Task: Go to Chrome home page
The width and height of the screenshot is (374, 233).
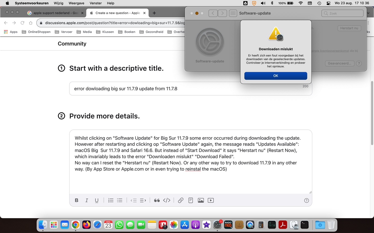Action: 31,23
